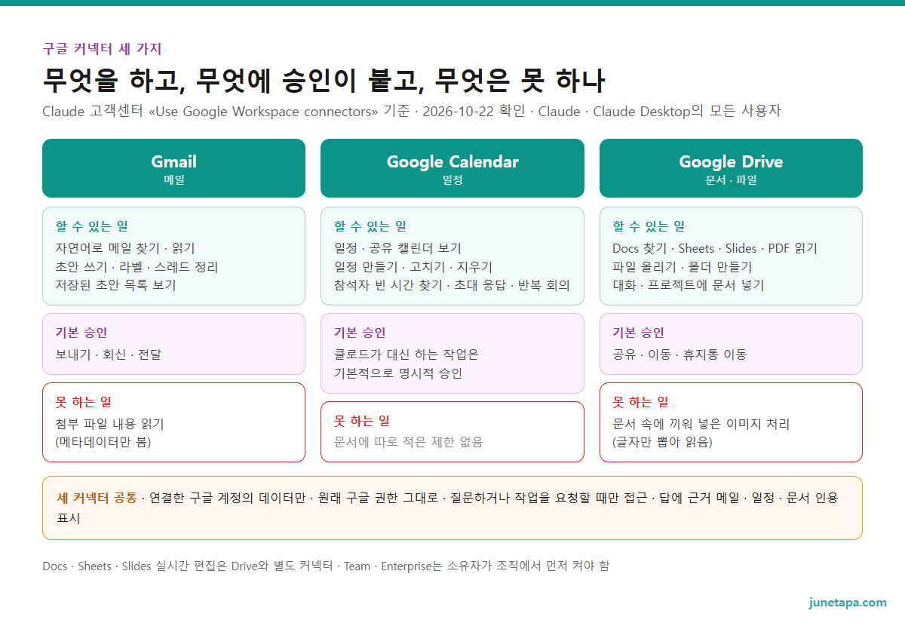Click the '표시' word in the common-notes box
The image size is (905, 623).
click(69, 518)
